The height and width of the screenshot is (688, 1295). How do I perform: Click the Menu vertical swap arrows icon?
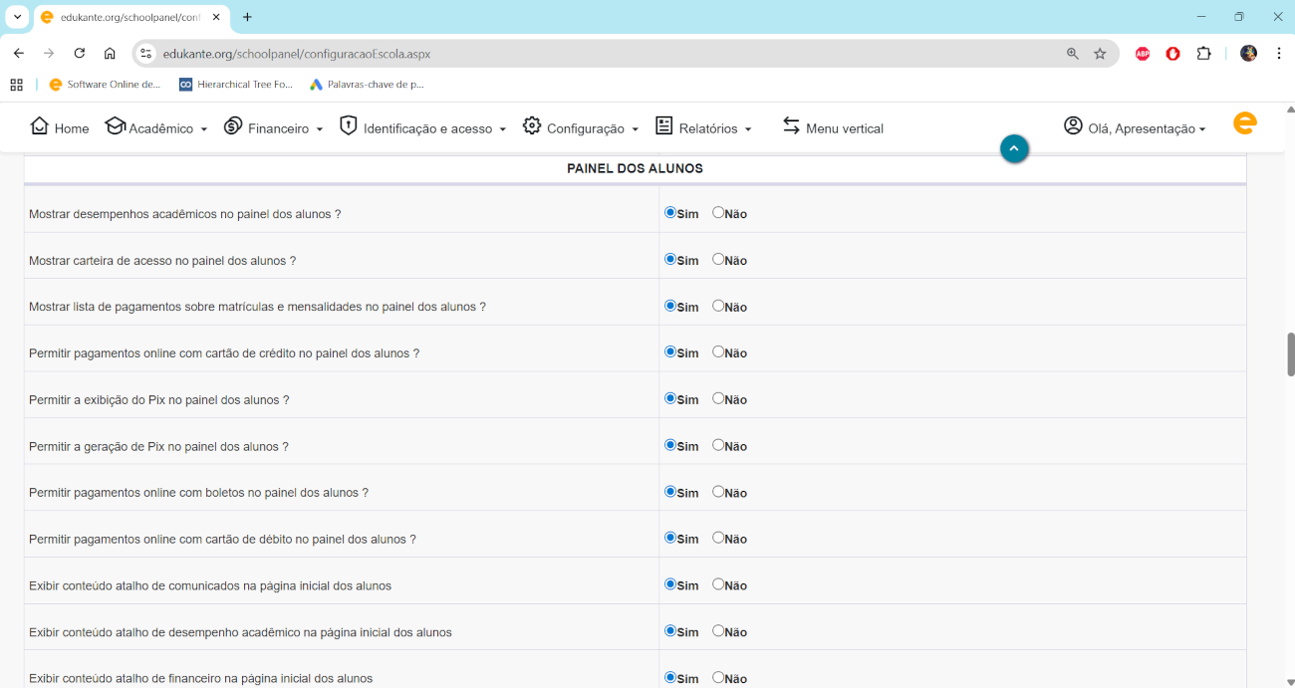(791, 126)
